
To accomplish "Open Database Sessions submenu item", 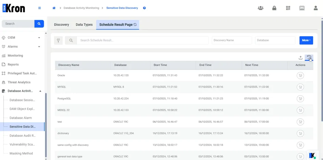I will point(22,100).
